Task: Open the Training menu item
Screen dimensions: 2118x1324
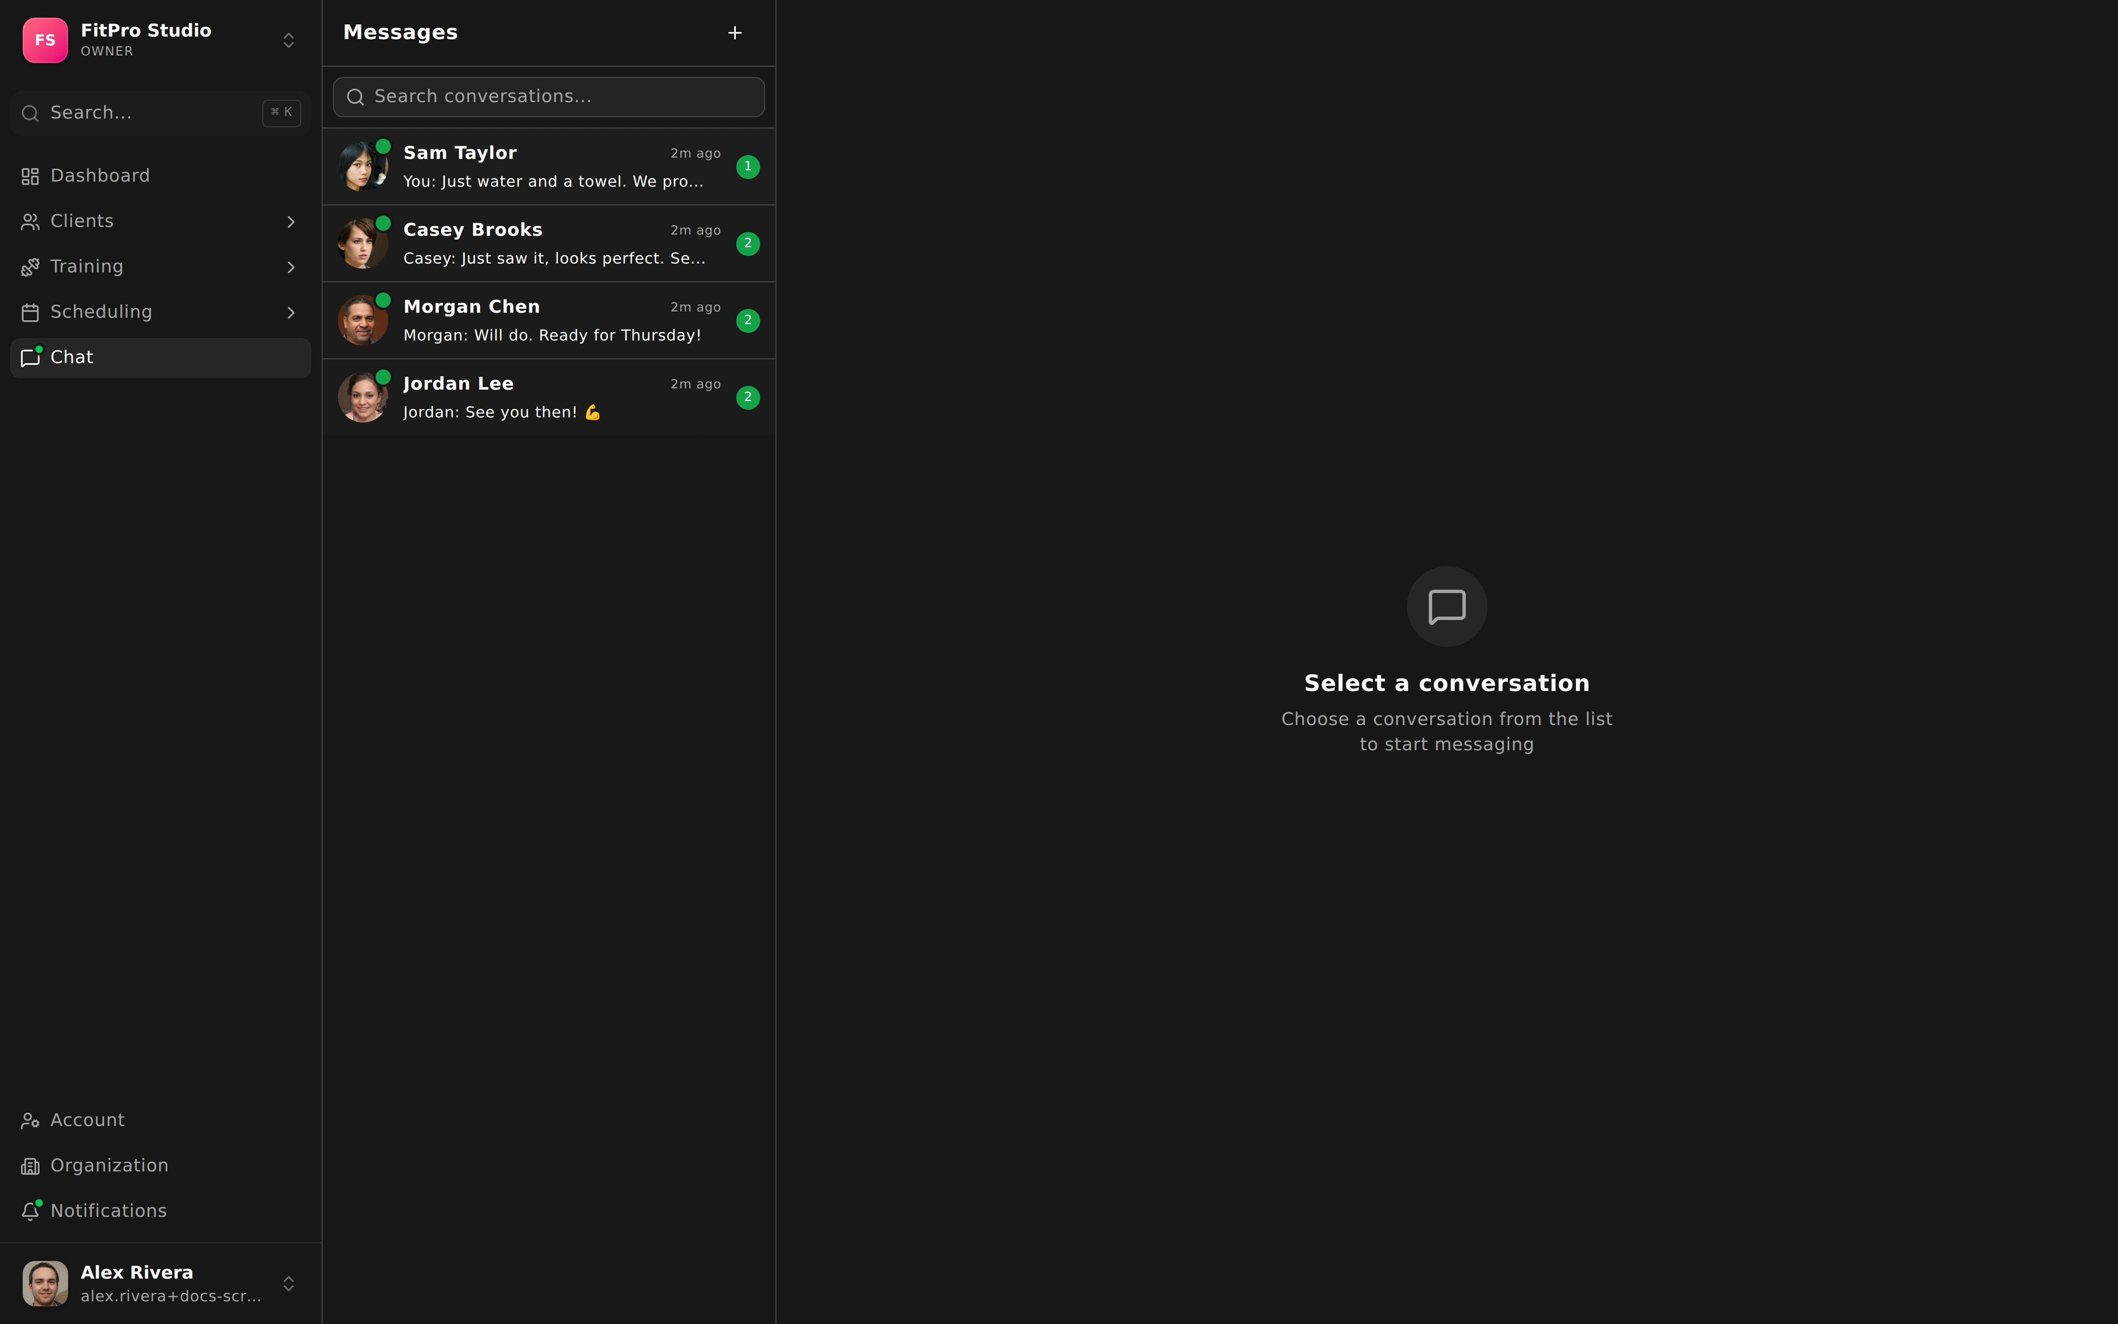Action: [x=160, y=267]
